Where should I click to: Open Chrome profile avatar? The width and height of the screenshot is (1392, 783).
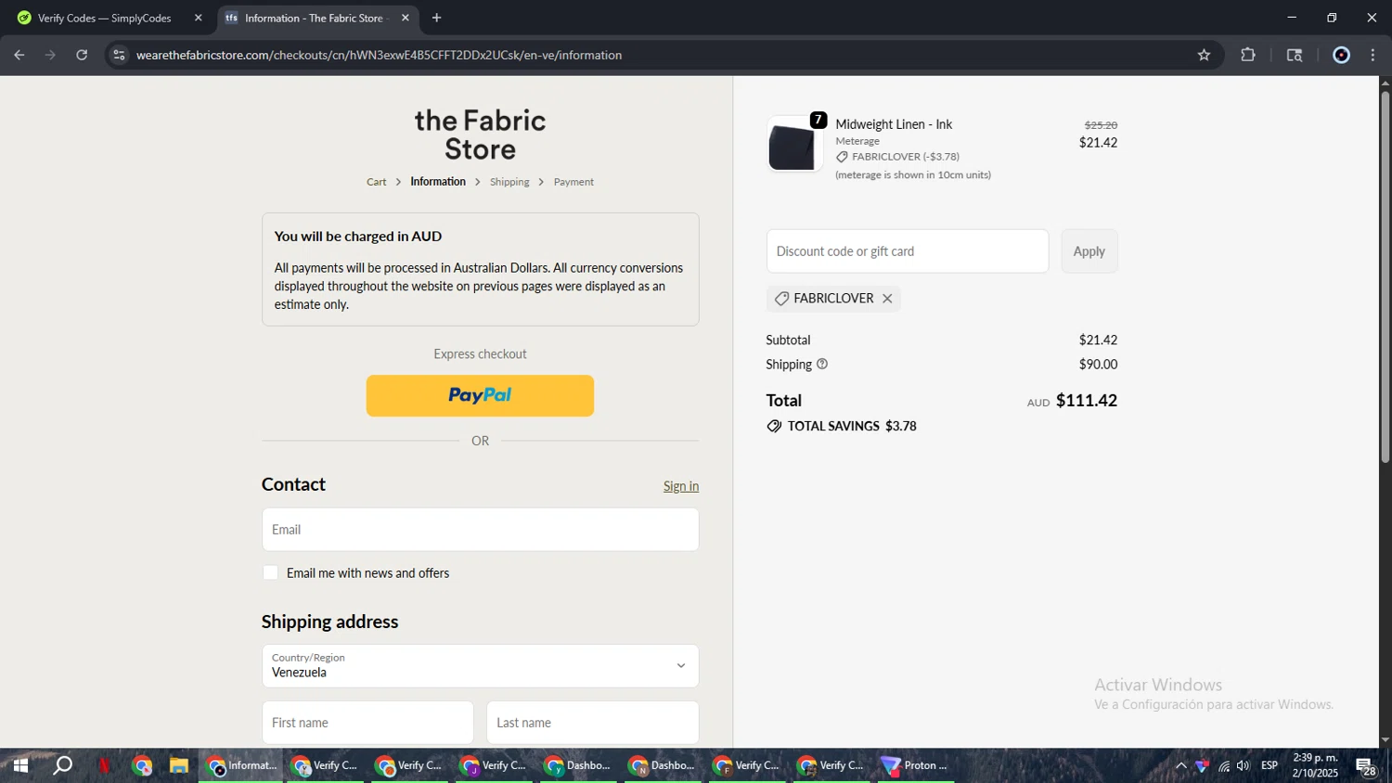(x=1341, y=55)
